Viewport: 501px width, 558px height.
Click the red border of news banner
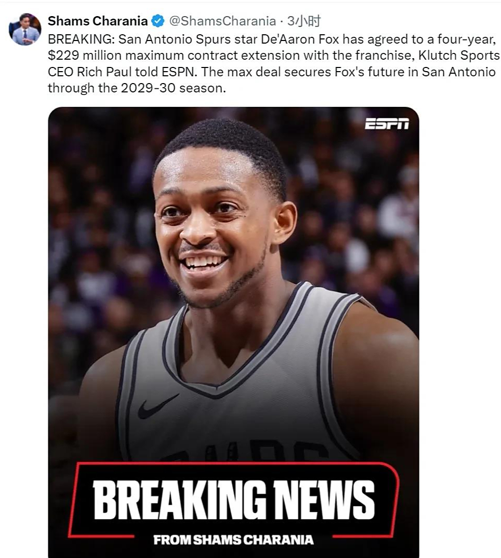(x=233, y=464)
